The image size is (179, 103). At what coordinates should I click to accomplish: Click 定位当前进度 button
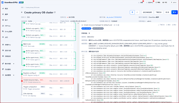coord(147,12)
